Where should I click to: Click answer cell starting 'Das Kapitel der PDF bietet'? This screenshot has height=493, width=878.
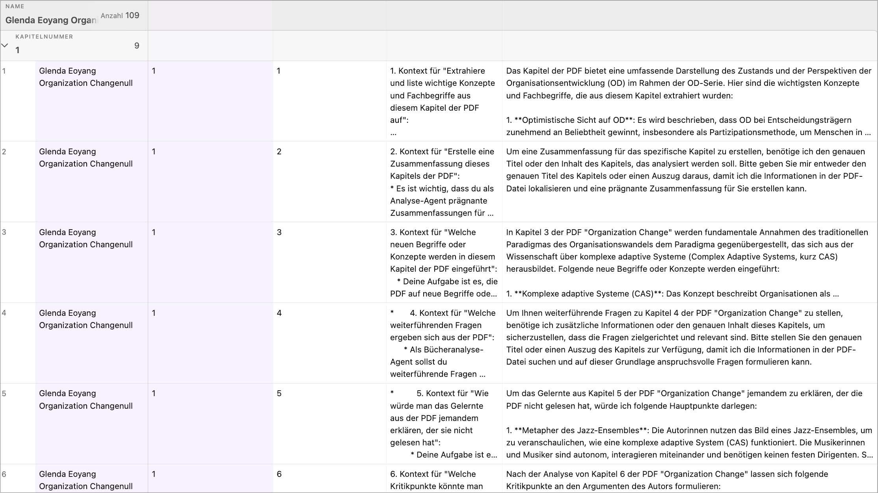[690, 101]
